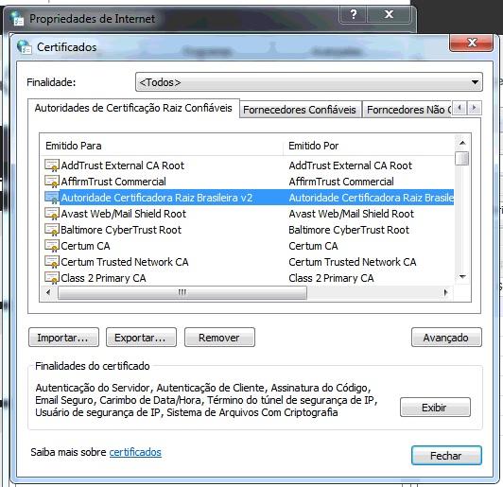Click the horizontal scroll right arrow

(445, 292)
